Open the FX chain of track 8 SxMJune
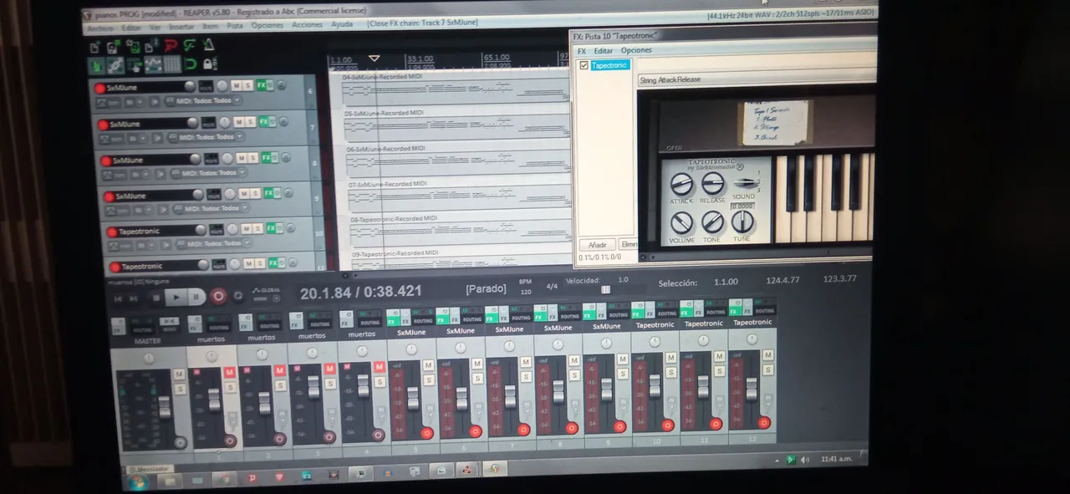This screenshot has height=494, width=1070. pos(266,157)
